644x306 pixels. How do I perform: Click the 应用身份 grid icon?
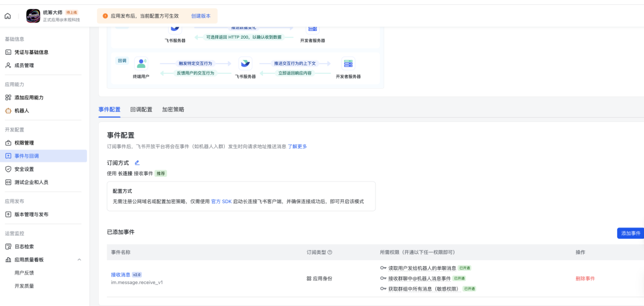(309, 279)
